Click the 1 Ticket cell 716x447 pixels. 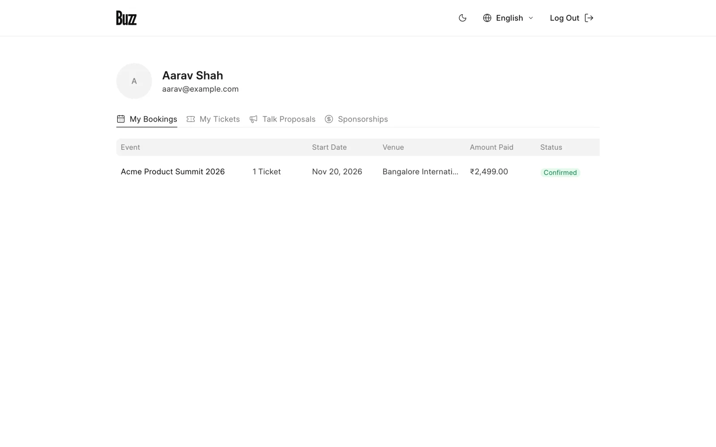(x=267, y=172)
